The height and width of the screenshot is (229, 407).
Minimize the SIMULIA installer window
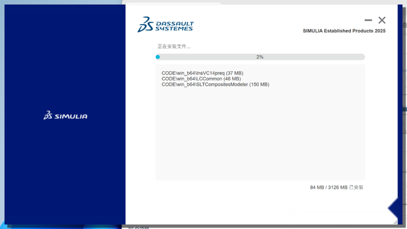tap(368, 20)
